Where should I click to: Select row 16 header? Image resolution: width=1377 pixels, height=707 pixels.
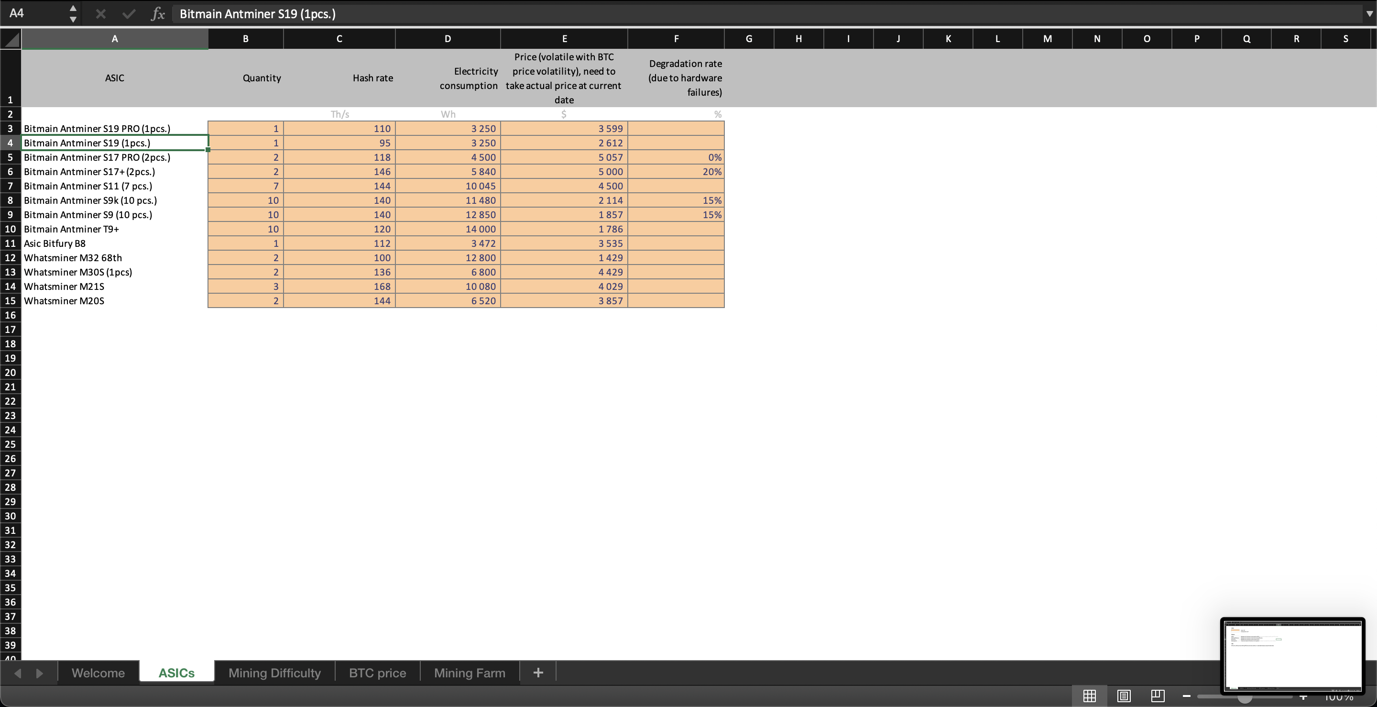[10, 315]
